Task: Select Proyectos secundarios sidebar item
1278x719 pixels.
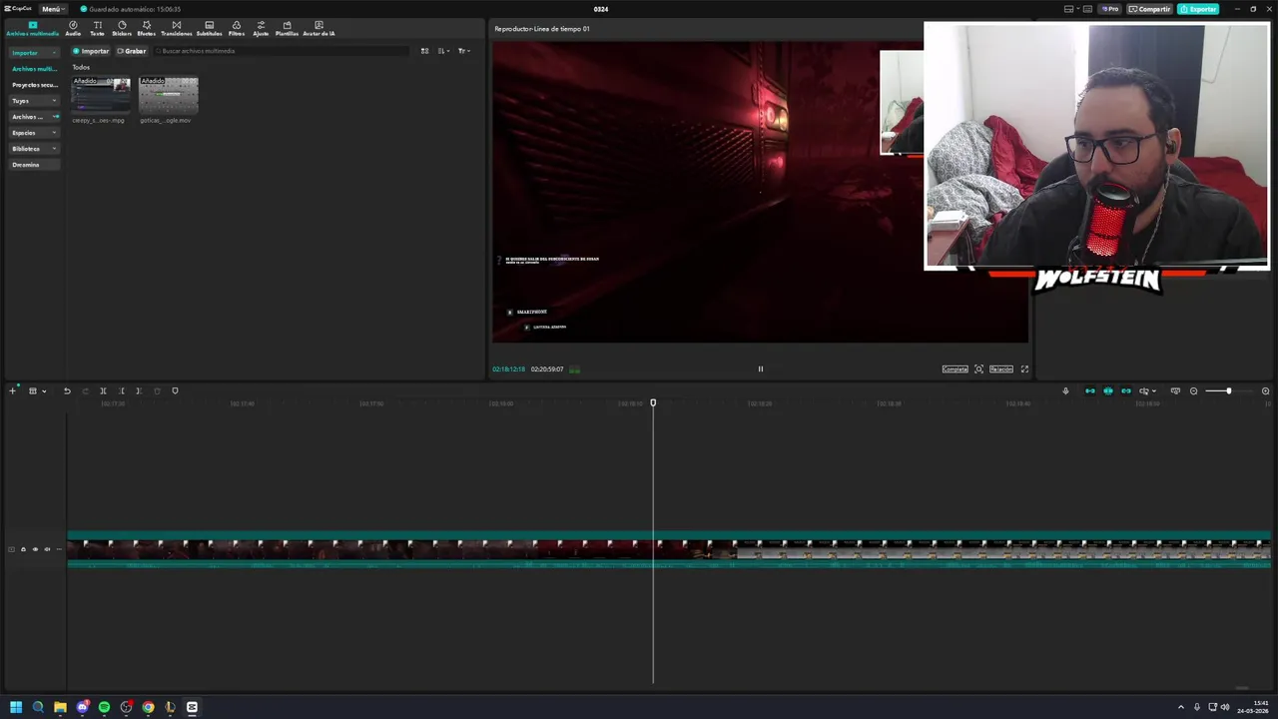Action: click(x=34, y=85)
